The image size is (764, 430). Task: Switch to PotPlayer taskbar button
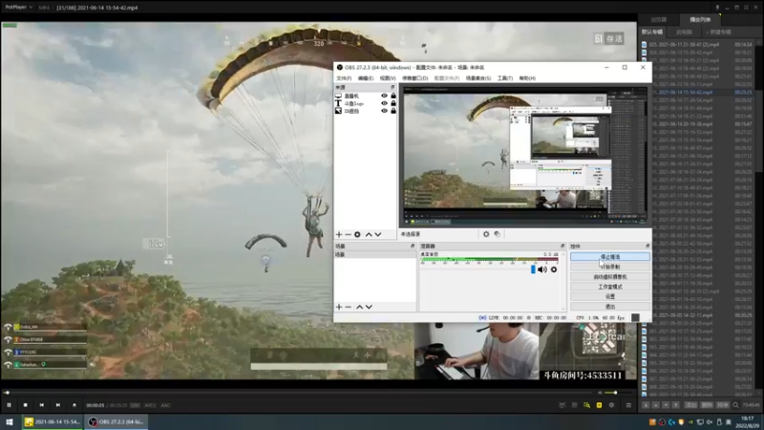pos(53,421)
